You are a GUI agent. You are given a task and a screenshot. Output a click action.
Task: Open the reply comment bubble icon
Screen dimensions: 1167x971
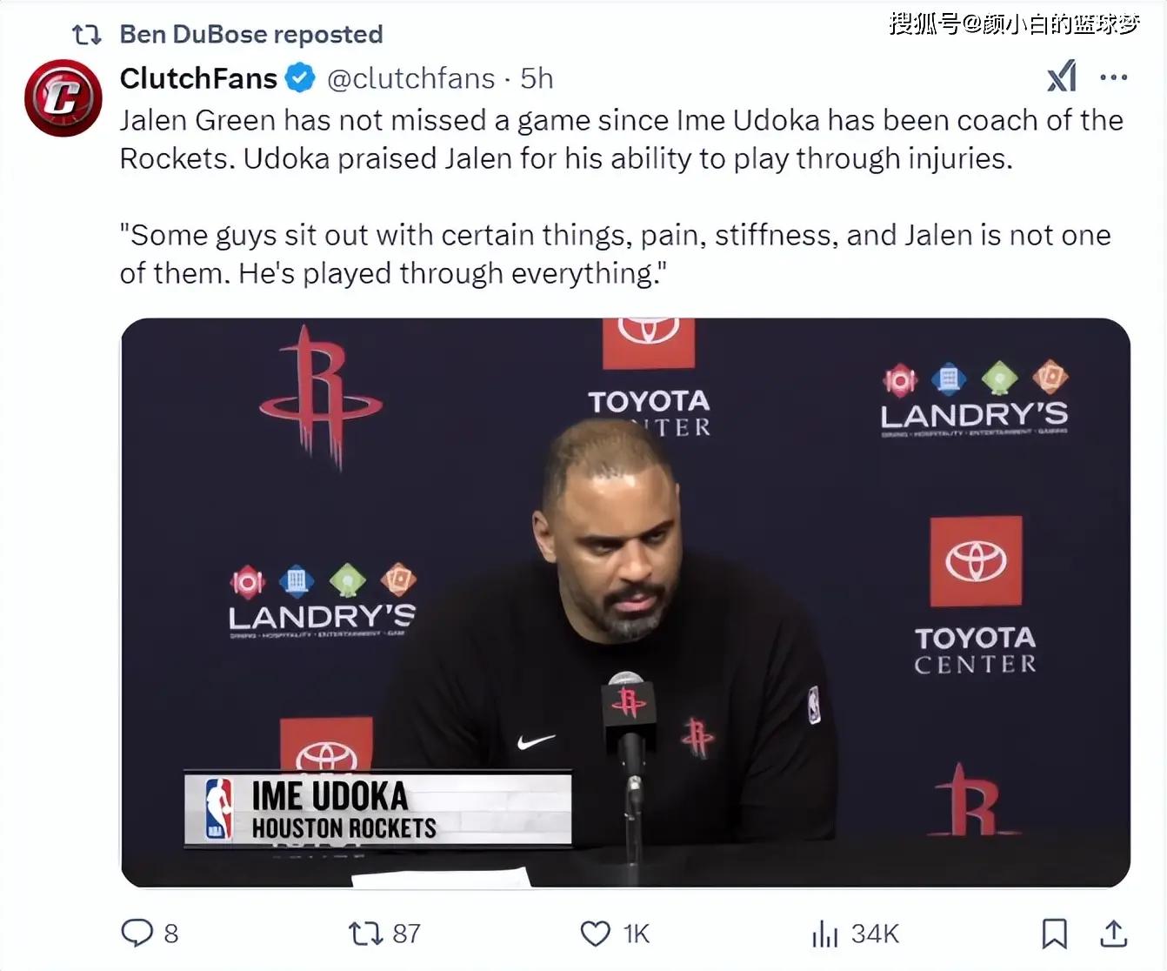click(137, 933)
